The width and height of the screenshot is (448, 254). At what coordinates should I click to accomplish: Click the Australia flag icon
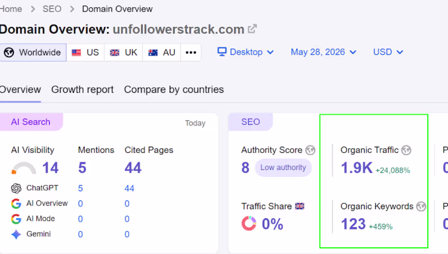(x=153, y=53)
